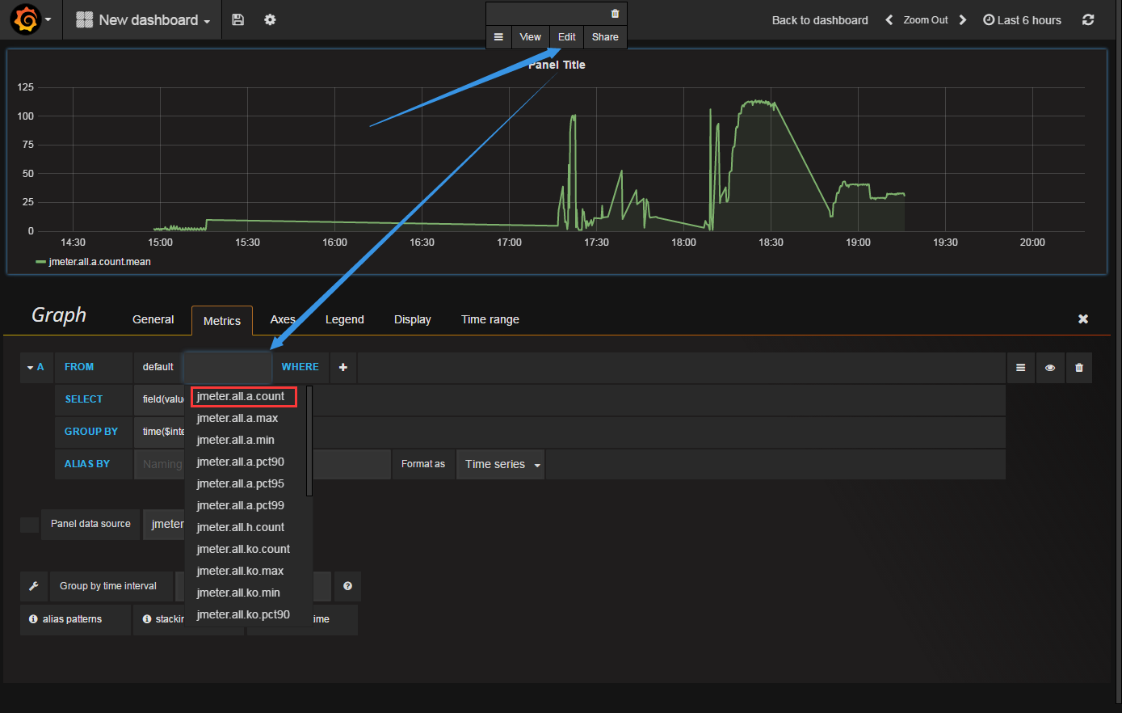Shift time range forward with right chevron
The image size is (1122, 713).
click(x=962, y=19)
